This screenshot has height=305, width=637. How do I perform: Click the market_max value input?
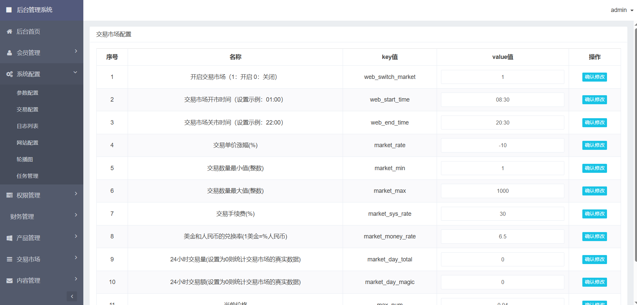tap(502, 191)
